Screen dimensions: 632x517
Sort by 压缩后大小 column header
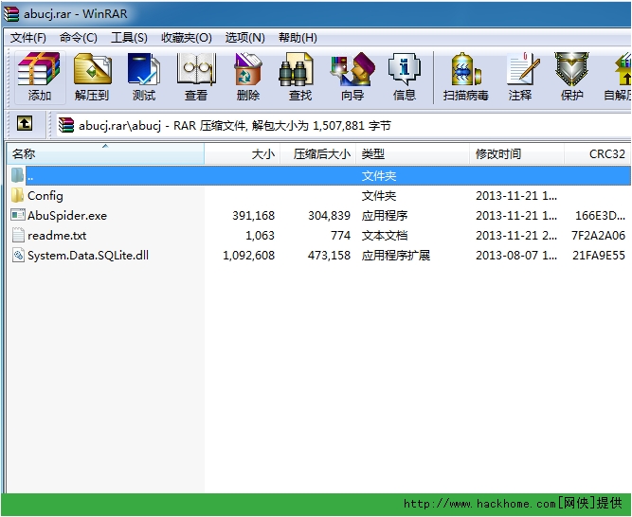(x=317, y=153)
